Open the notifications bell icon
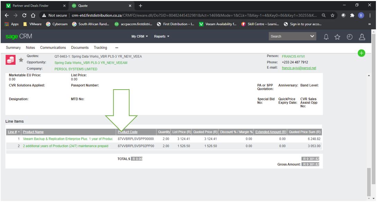Viewport: 378px width, 202px height. point(326,37)
